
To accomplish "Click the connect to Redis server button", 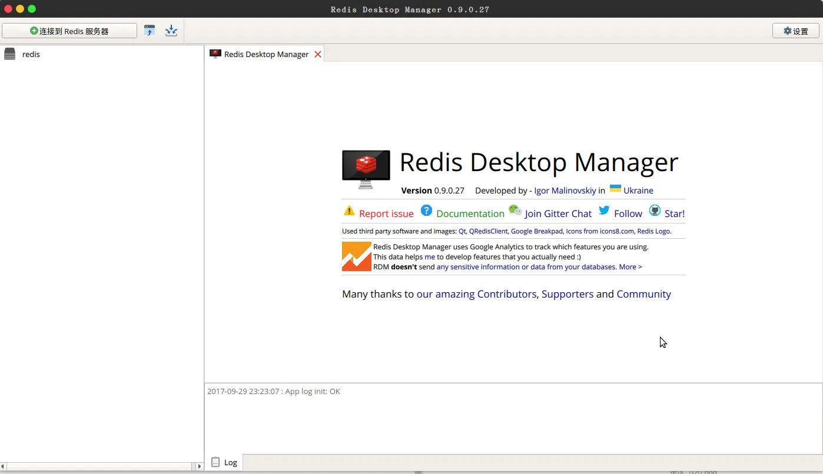I will point(69,31).
